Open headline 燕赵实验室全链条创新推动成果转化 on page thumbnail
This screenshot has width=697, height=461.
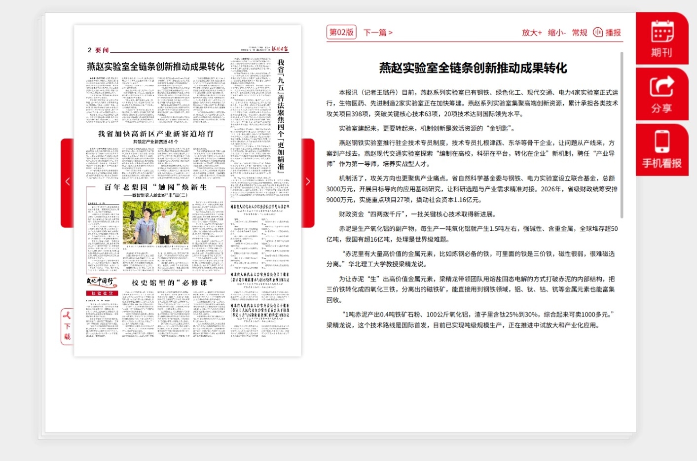(x=155, y=67)
